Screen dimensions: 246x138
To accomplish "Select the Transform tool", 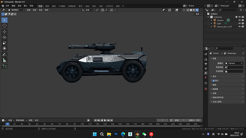I will coord(4,48).
